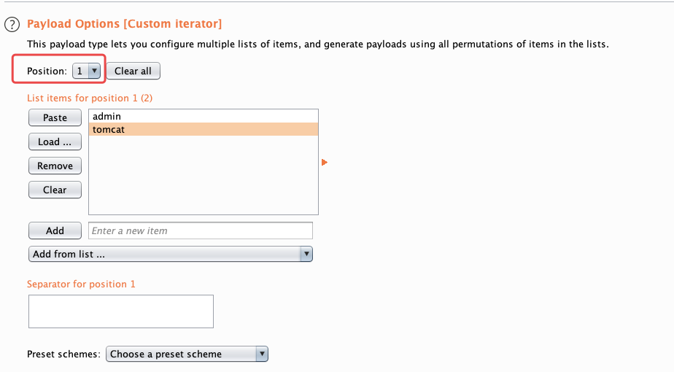Image resolution: width=674 pixels, height=372 pixels.
Task: Click inside the Separator text box
Action: click(x=120, y=311)
